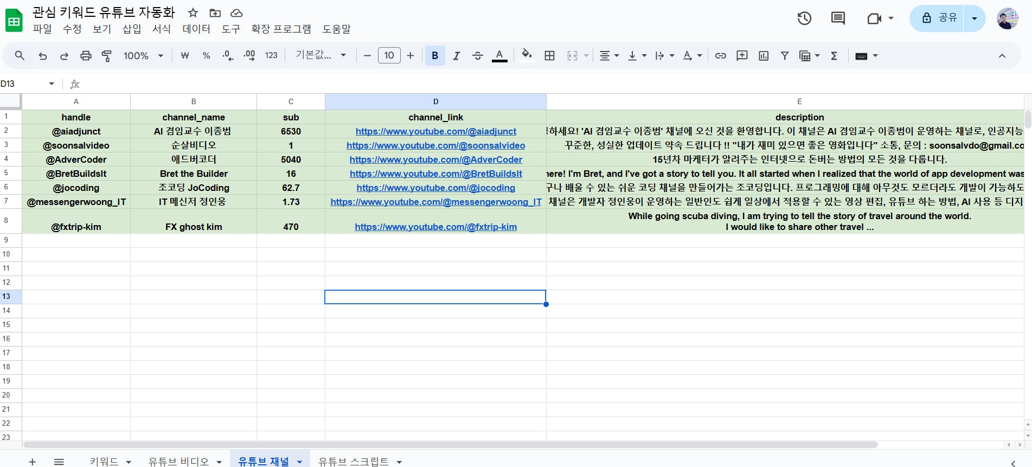Open the text color picker
This screenshot has height=467, width=1032.
499,55
